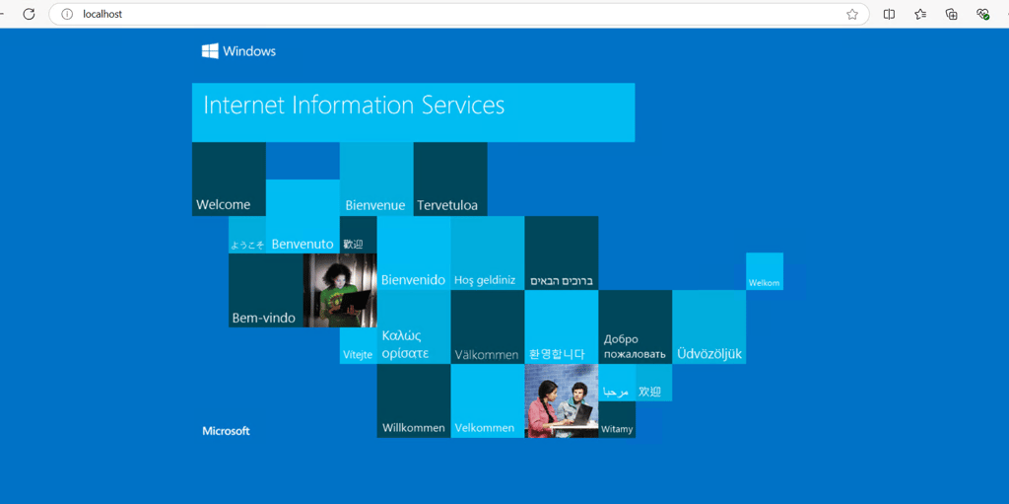Image resolution: width=1009 pixels, height=504 pixels.
Task: Click the Velkommen tile
Action: (488, 400)
